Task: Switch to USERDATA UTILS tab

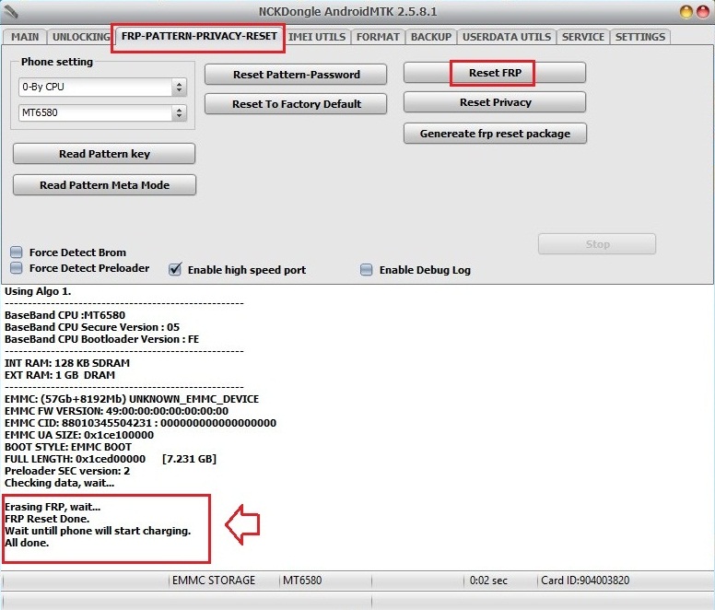Action: point(507,37)
